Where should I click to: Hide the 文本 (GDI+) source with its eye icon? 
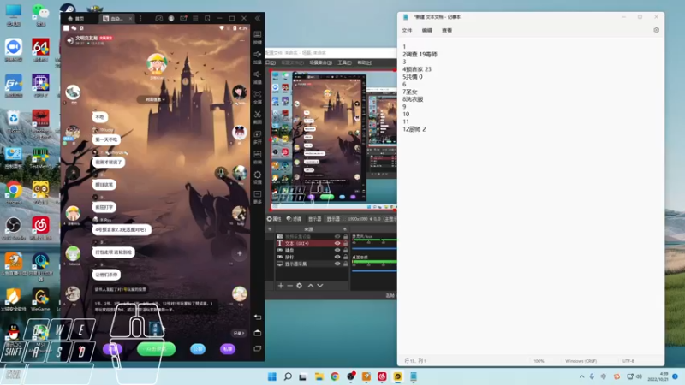point(337,243)
